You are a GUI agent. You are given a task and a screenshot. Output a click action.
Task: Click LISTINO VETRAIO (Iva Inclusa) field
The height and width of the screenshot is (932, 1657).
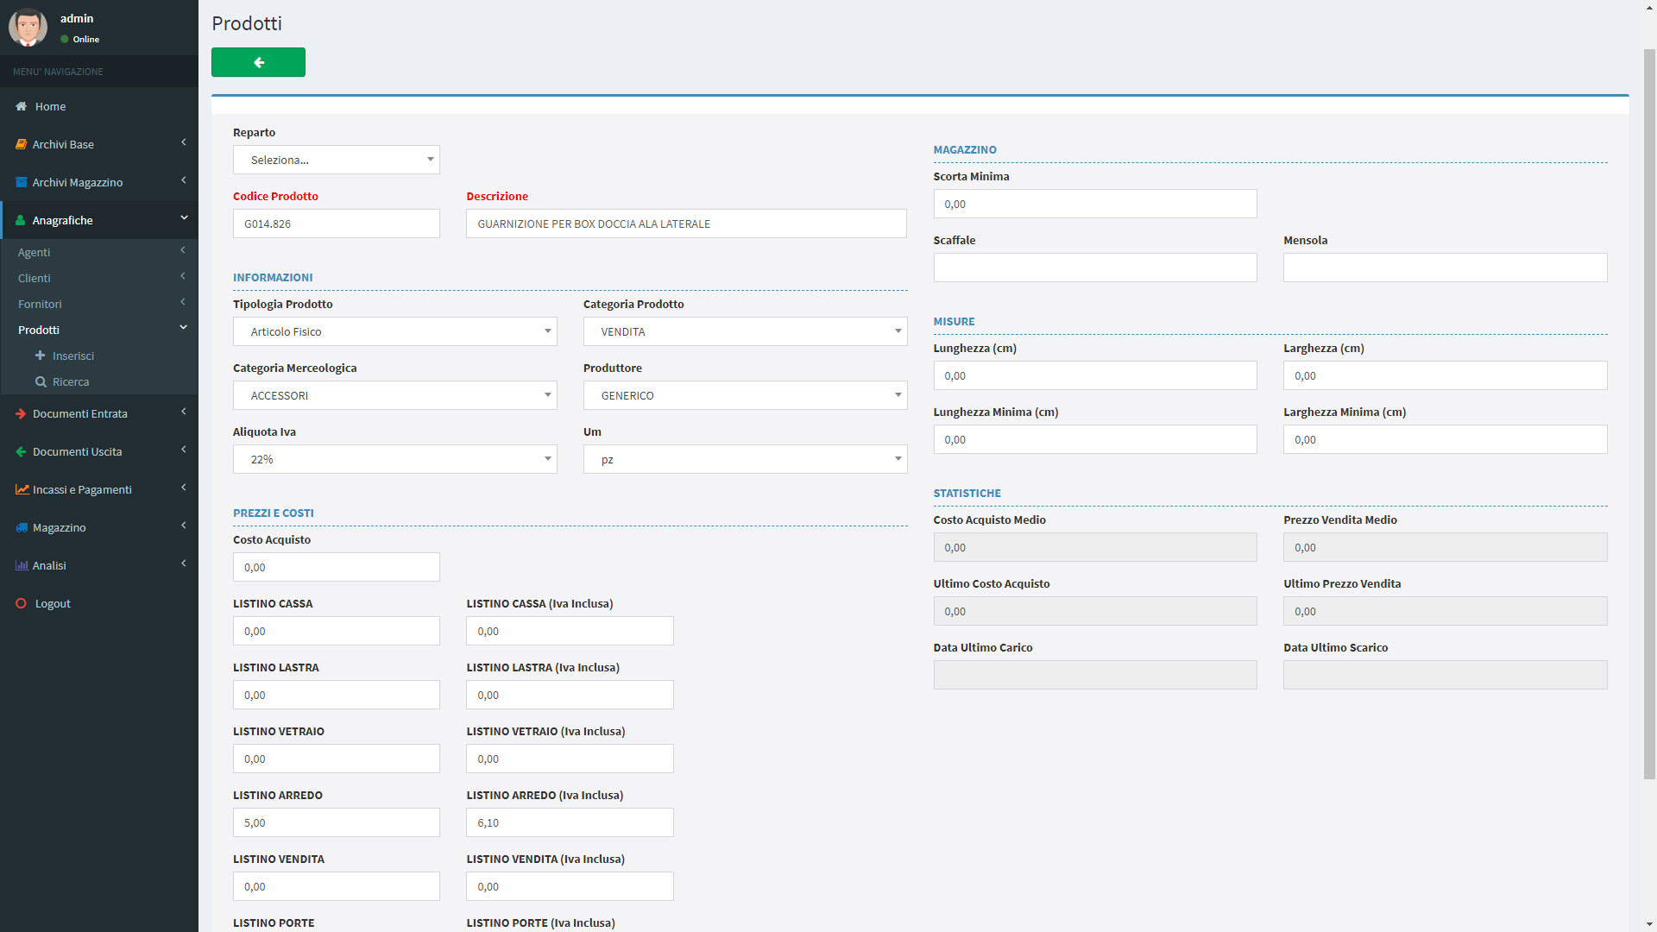click(x=570, y=759)
